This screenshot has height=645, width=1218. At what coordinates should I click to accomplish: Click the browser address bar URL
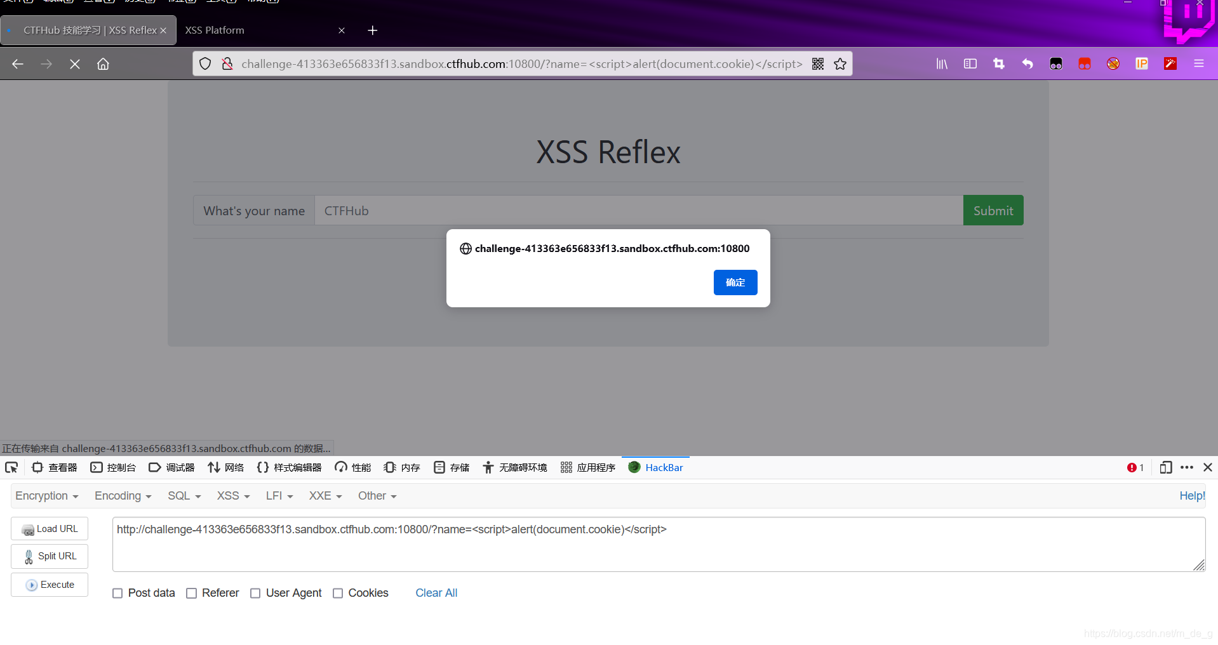click(521, 64)
